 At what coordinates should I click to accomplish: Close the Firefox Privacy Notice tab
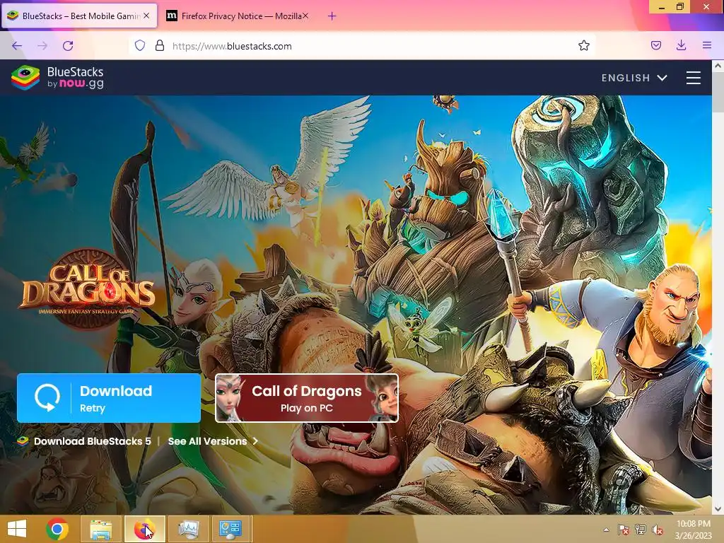click(x=305, y=16)
